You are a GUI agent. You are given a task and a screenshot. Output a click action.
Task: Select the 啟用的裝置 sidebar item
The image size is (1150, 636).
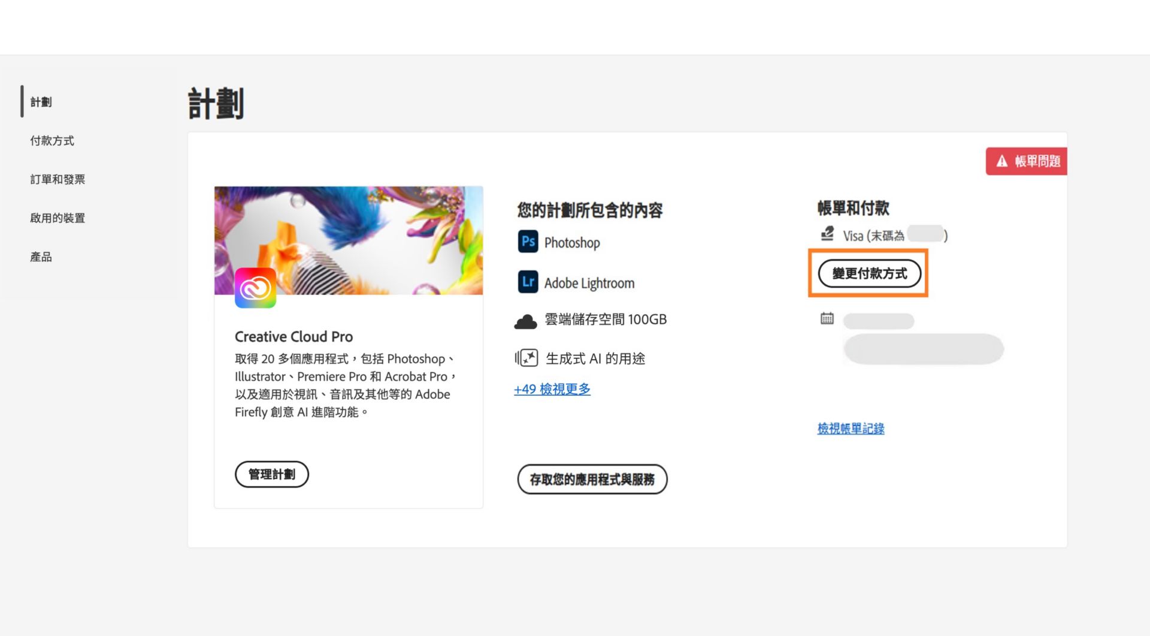58,218
